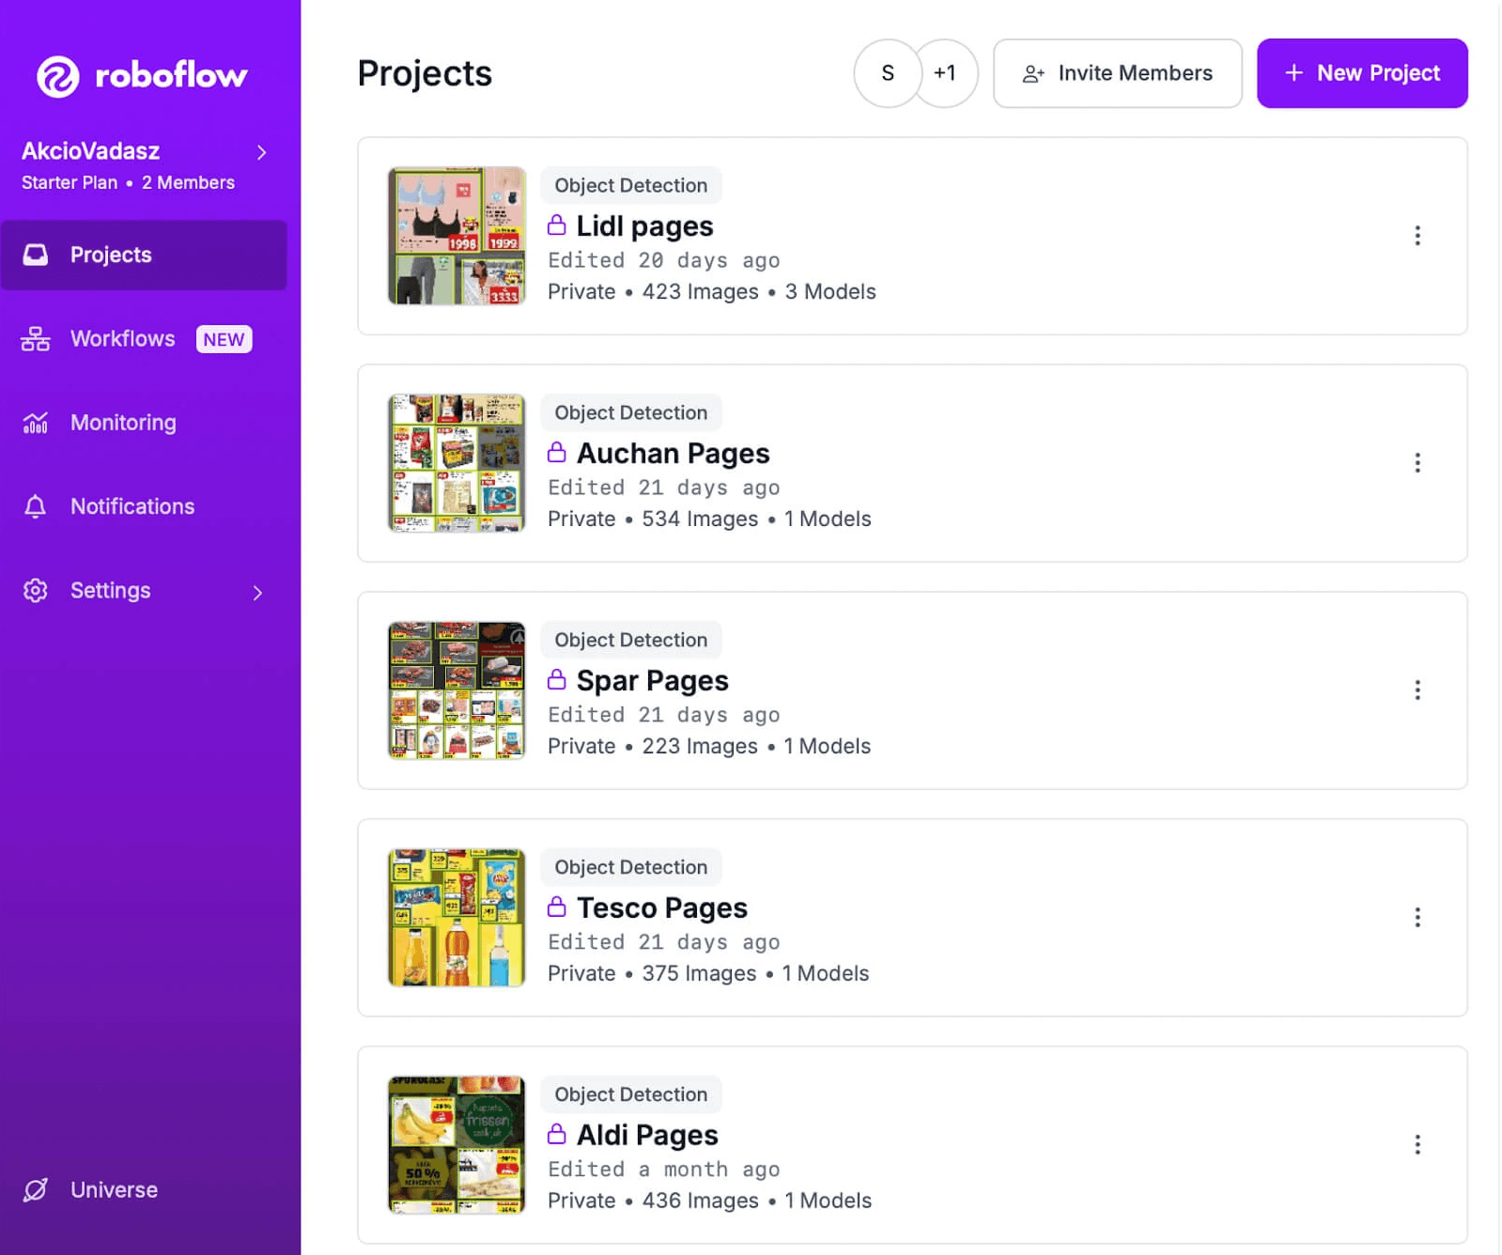This screenshot has height=1255, width=1502.
Task: Click the lock icon beside Auchan Pages
Action: pos(557,453)
